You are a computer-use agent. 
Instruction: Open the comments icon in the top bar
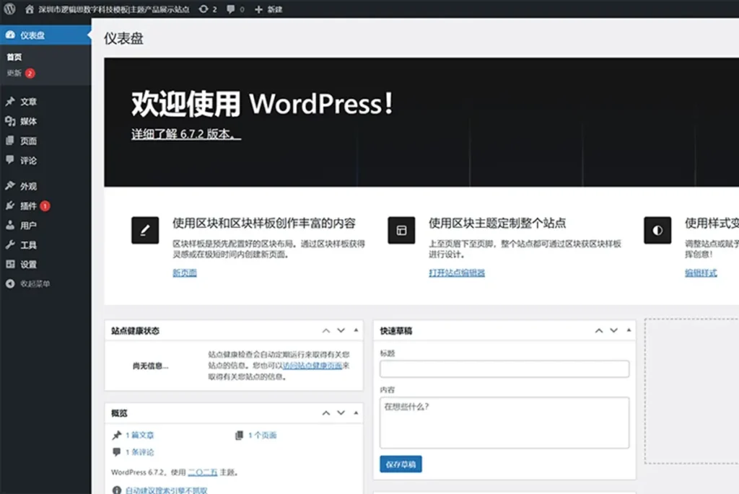(x=229, y=9)
